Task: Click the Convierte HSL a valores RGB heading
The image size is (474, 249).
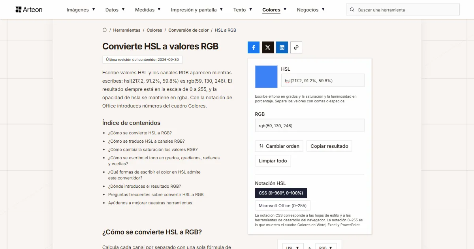Action: (160, 46)
